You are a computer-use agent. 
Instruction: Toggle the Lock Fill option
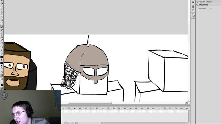tap(2, 75)
